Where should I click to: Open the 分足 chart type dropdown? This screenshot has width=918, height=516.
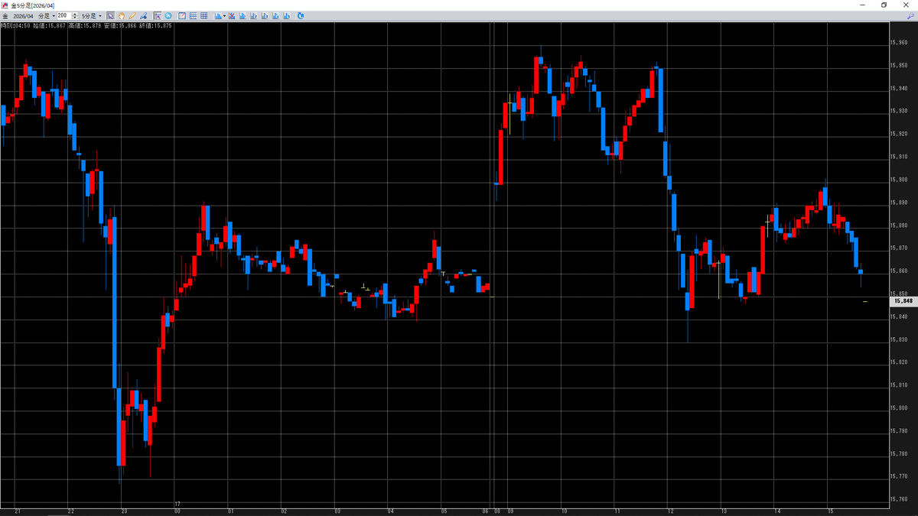click(46, 16)
